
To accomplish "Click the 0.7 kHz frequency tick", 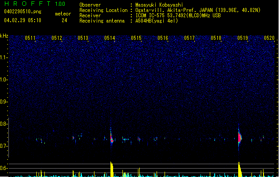I will coord(4,146).
